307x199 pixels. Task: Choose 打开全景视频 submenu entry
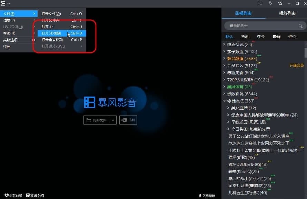pyautogui.click(x=62, y=40)
